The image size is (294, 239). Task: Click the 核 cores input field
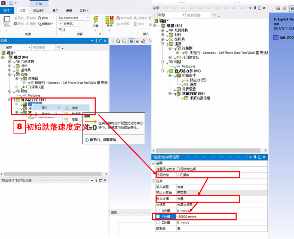tap(71, 29)
